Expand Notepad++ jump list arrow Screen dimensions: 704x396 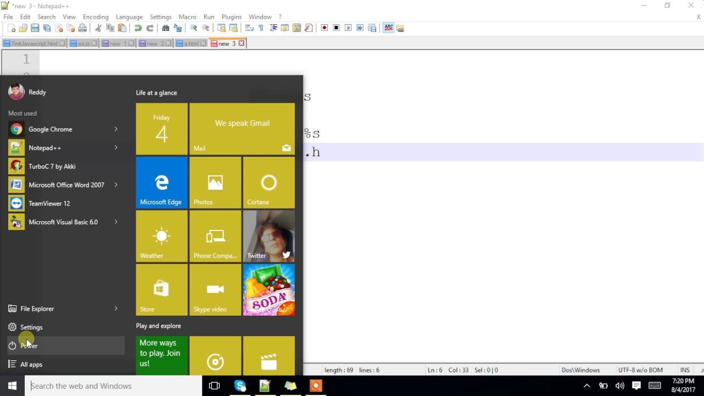[116, 147]
